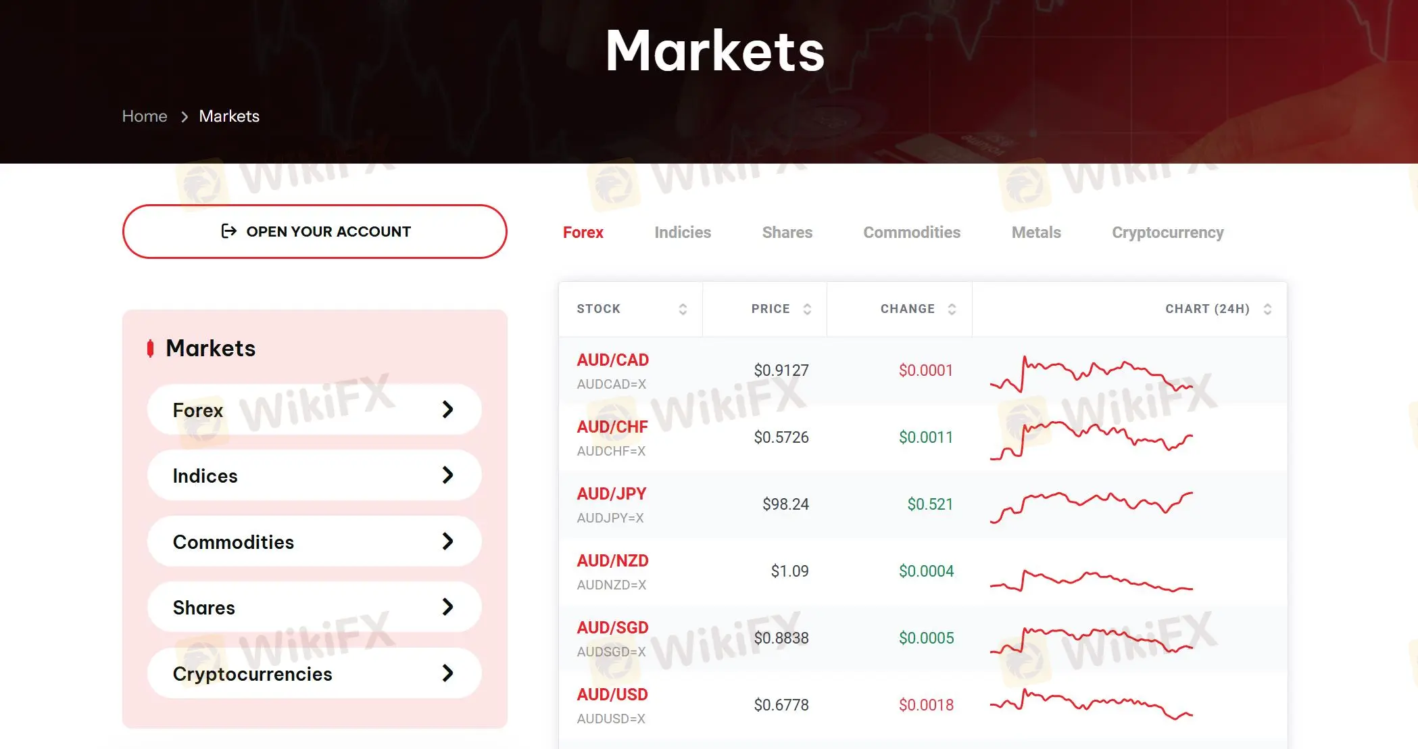1418x749 pixels.
Task: Expand the Forex markets category
Action: point(315,409)
